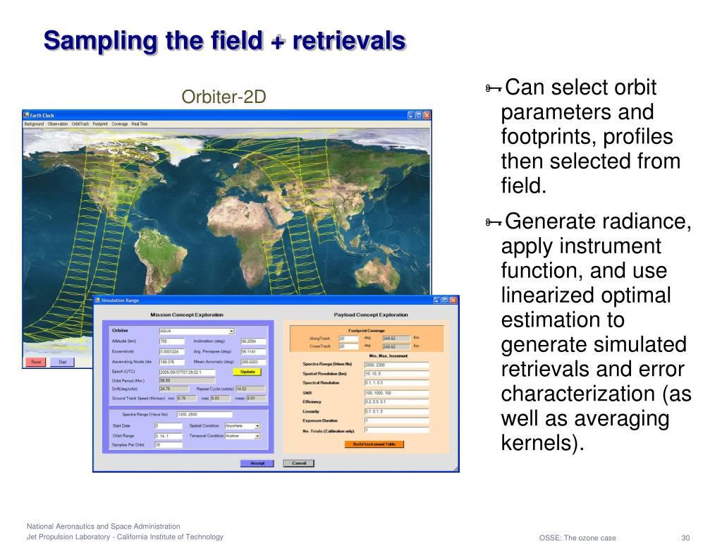This screenshot has height=558, width=722.
Task: Click the Epoch (UTC) input field
Action: (x=187, y=372)
